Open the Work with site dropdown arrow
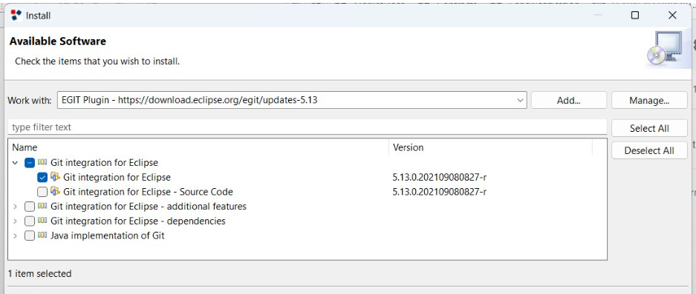Screen dimensions: 696x294 [x=520, y=101]
